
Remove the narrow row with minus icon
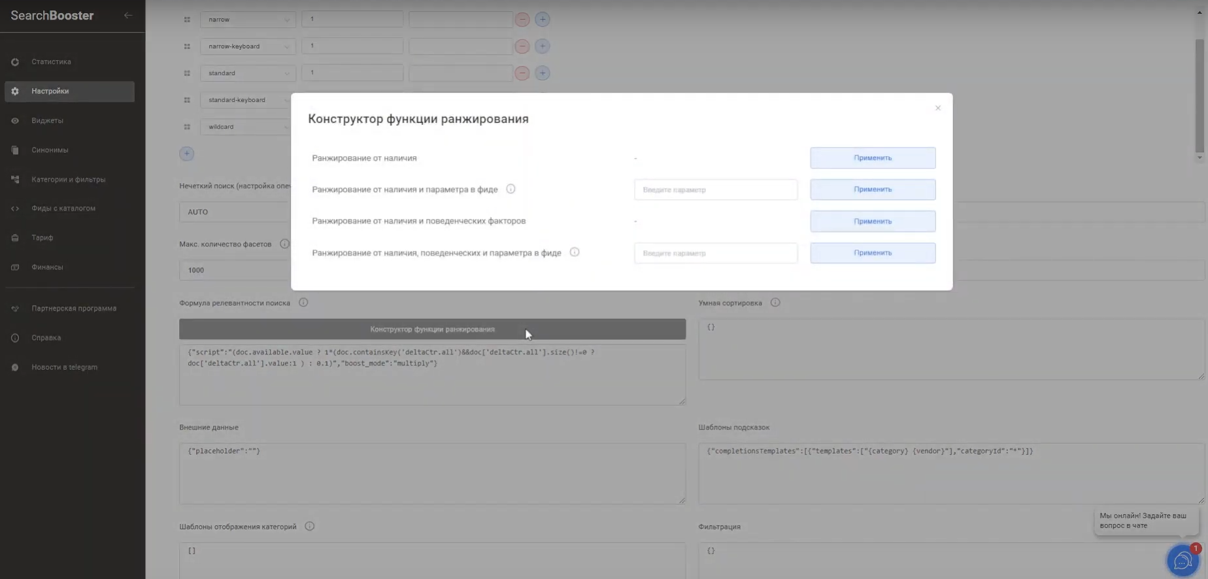pyautogui.click(x=522, y=20)
